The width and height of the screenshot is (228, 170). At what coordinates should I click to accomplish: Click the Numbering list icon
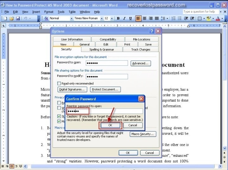[174, 18]
